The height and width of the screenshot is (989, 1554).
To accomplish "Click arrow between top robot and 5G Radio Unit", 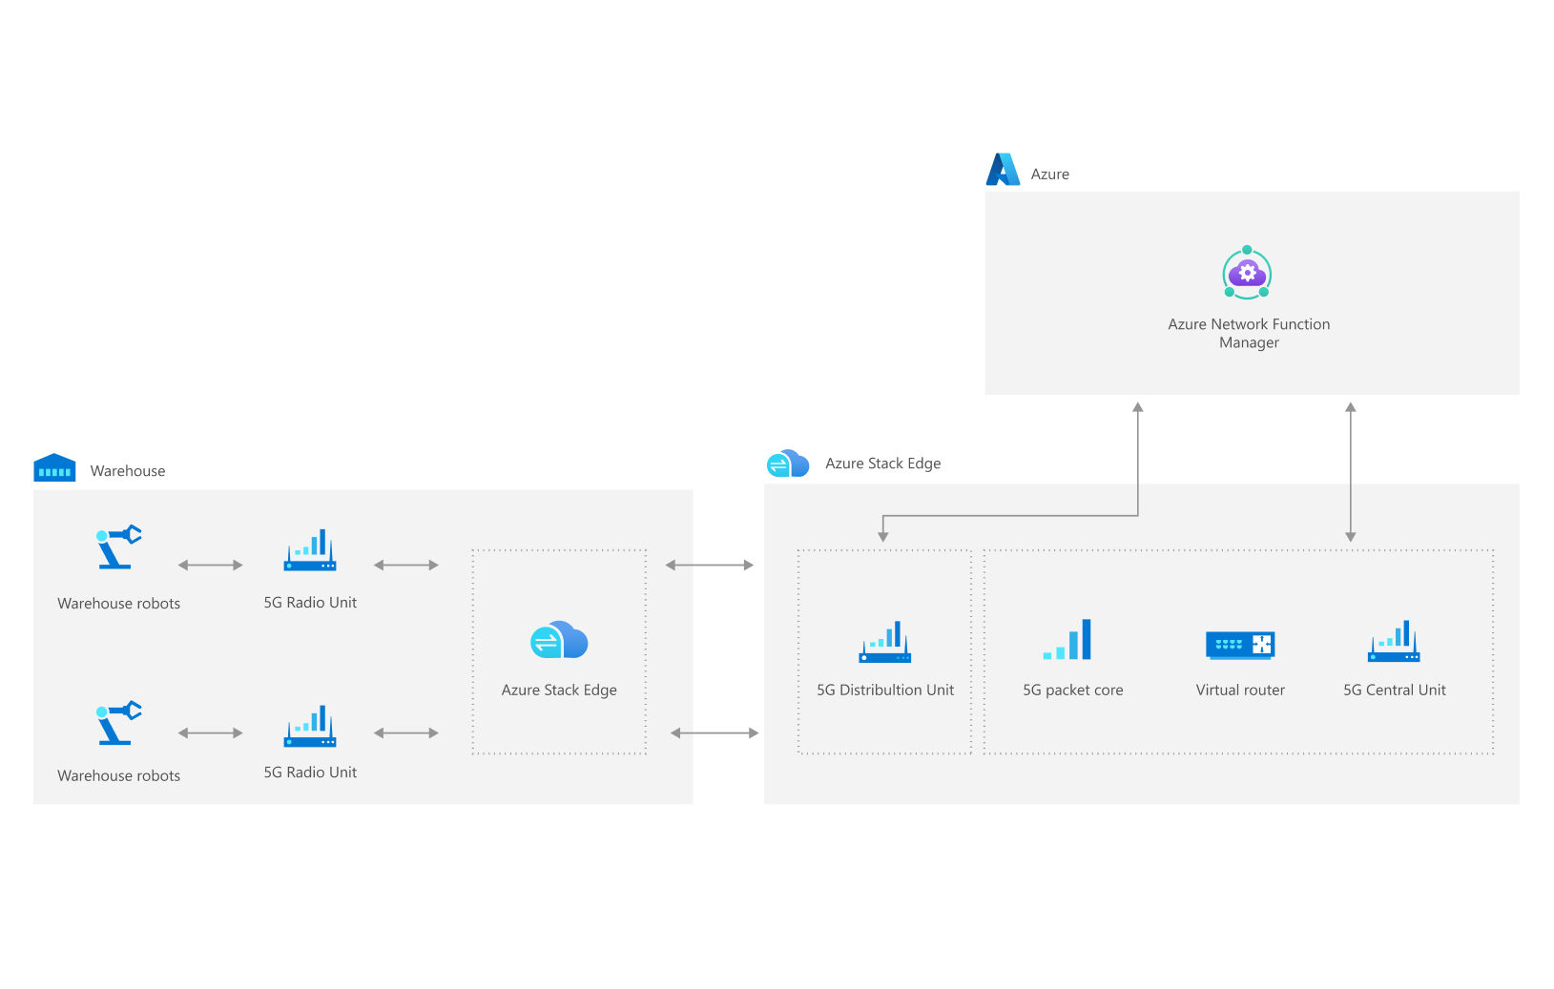I will pyautogui.click(x=211, y=565).
